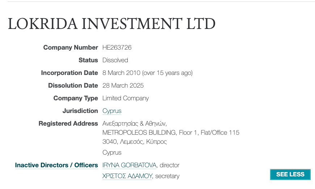Click the Dissolution Date label

(73, 85)
